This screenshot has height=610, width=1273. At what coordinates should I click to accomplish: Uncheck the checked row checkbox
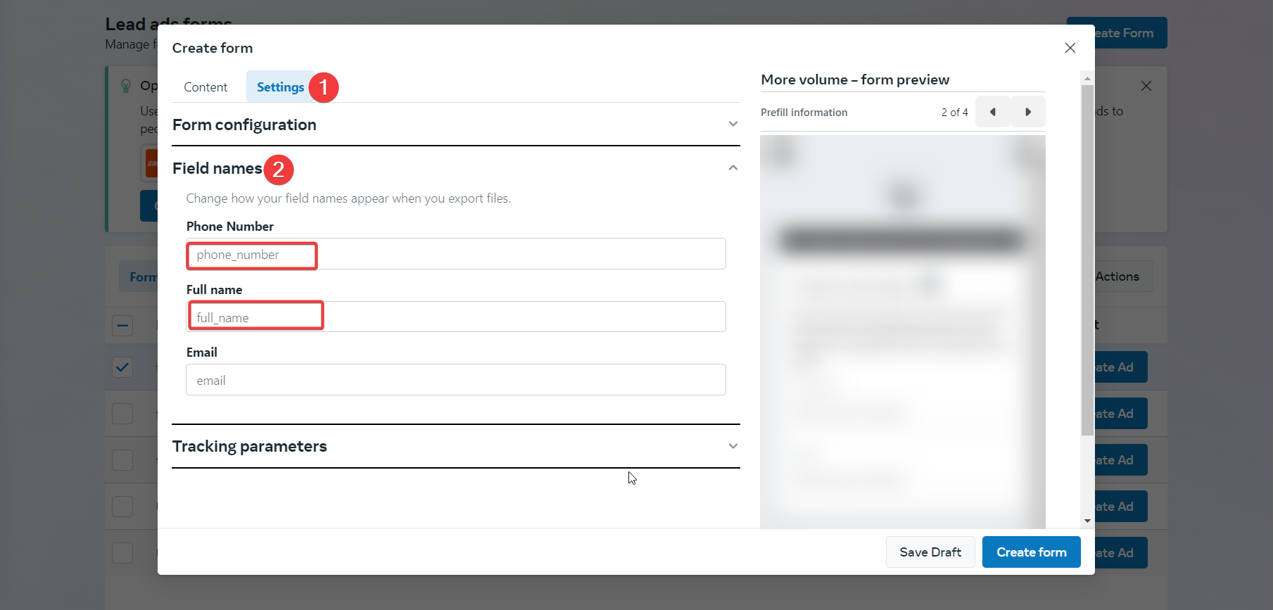[x=122, y=367]
